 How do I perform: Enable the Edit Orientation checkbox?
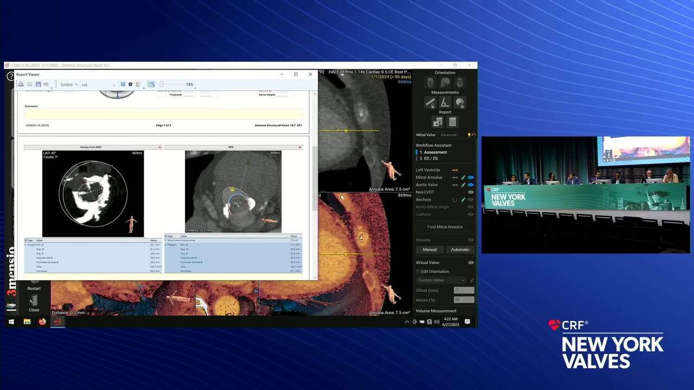pyautogui.click(x=418, y=271)
